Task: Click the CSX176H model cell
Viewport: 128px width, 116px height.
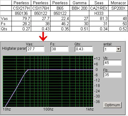Action: pos(41,8)
